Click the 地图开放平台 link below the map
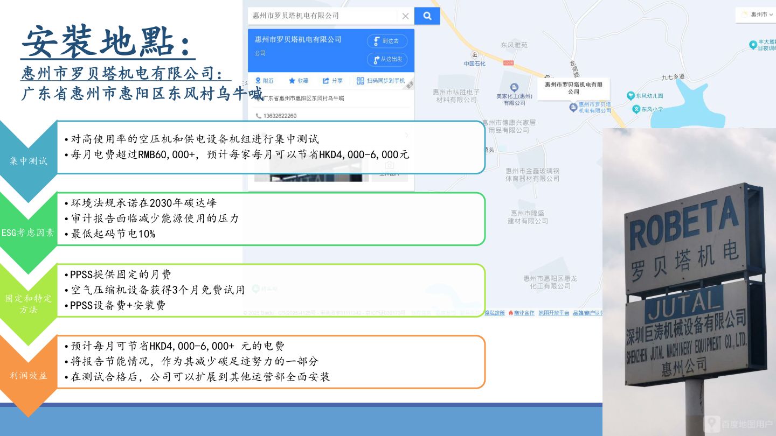 point(553,313)
